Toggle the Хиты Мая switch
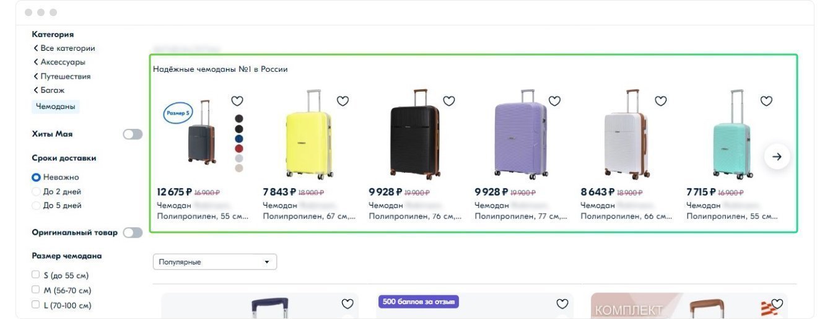830x319 pixels. (133, 134)
